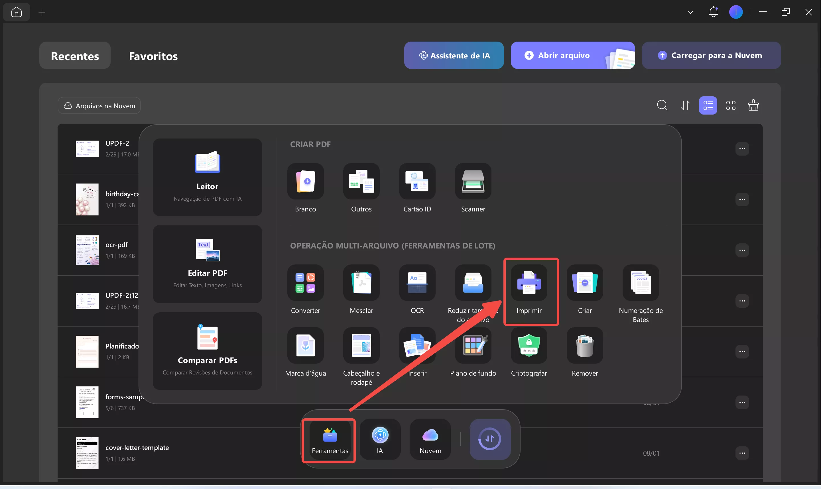Open the cover-letter-template file thumbnail

pyautogui.click(x=87, y=453)
